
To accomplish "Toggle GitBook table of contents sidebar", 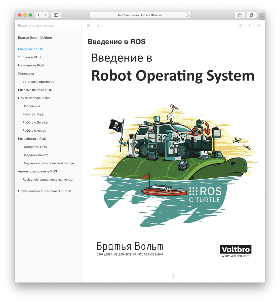I will [x=89, y=25].
